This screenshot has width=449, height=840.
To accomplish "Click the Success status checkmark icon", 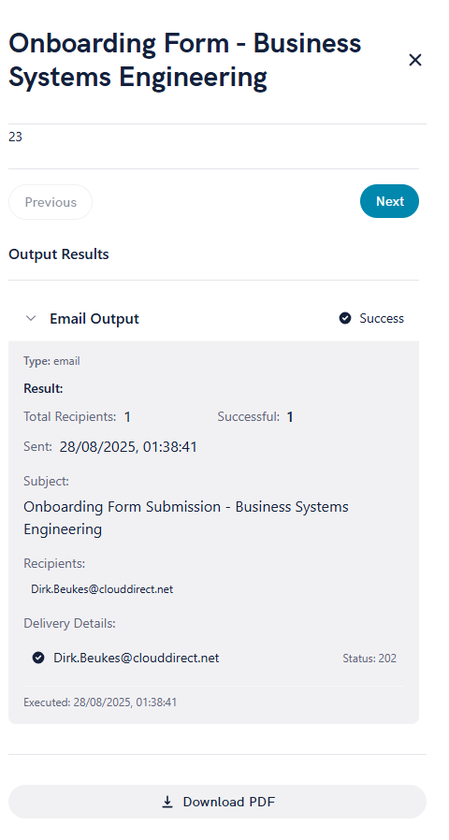I will 345,318.
